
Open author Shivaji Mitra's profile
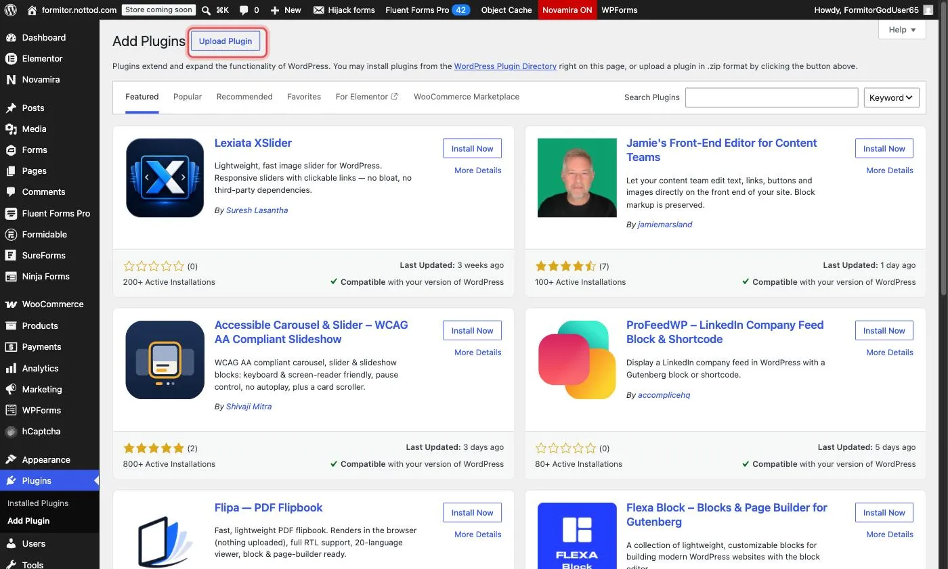[249, 407]
